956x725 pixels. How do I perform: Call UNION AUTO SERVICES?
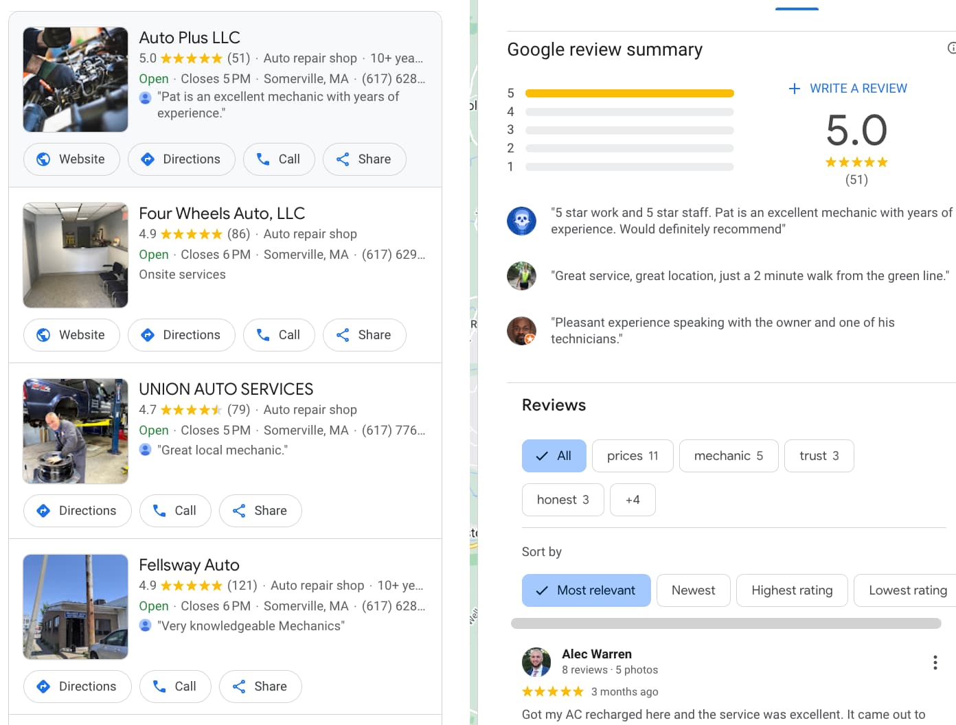point(175,511)
